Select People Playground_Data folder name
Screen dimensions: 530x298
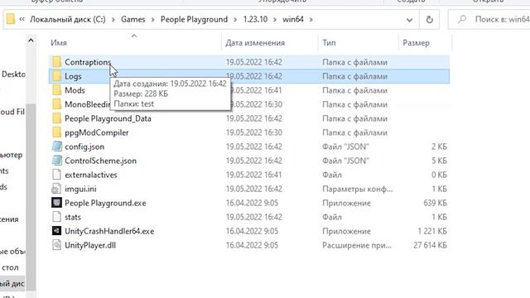(x=108, y=118)
